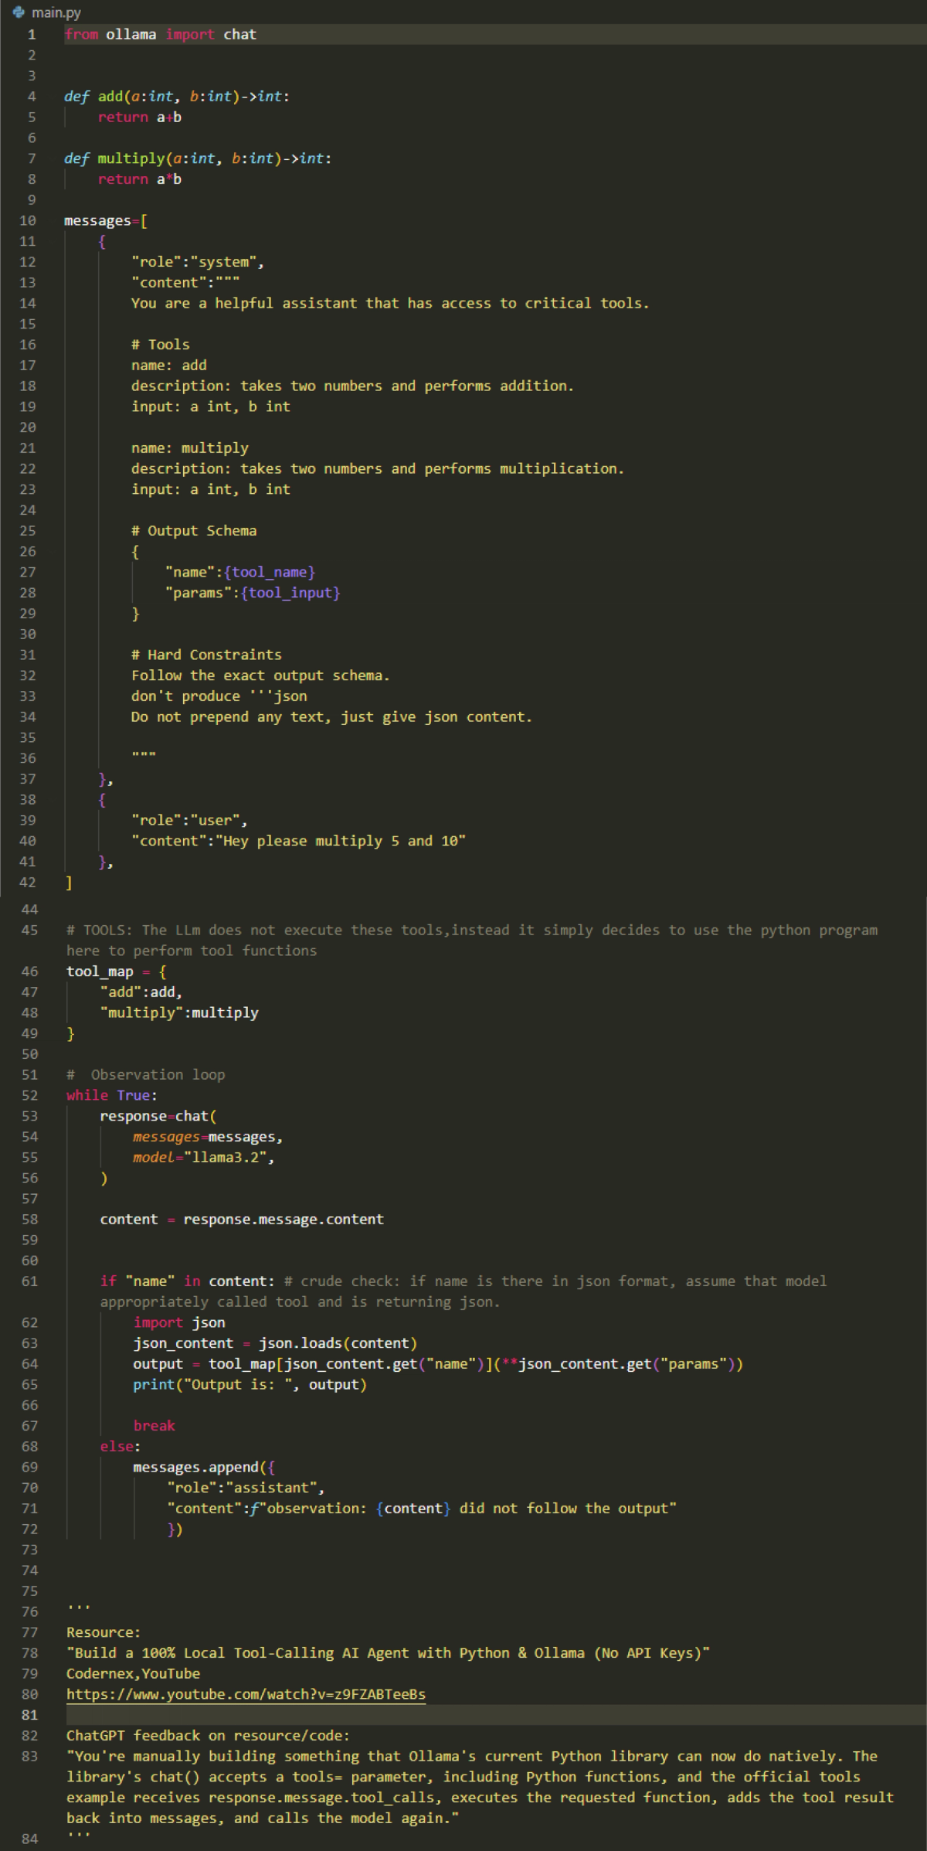This screenshot has width=927, height=1851.
Task: Click "response=chat(" on line 53
Action: point(158,1116)
